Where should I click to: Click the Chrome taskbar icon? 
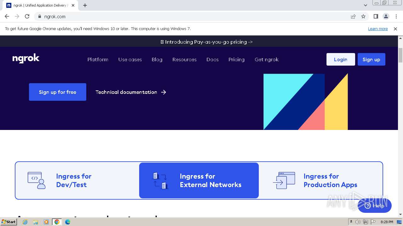(57, 222)
